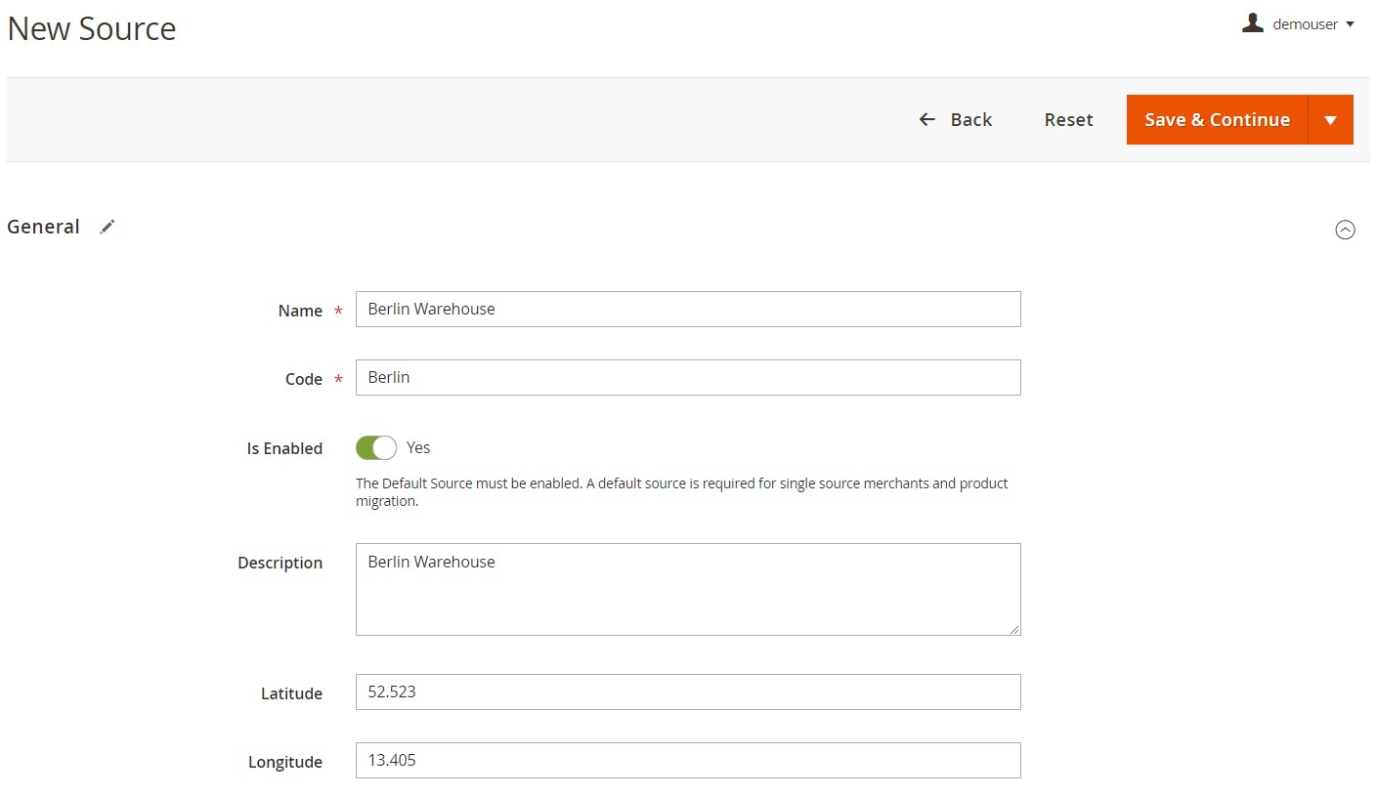Focus the Name field containing Berlin Warehouse
1378x796 pixels.
[688, 309]
